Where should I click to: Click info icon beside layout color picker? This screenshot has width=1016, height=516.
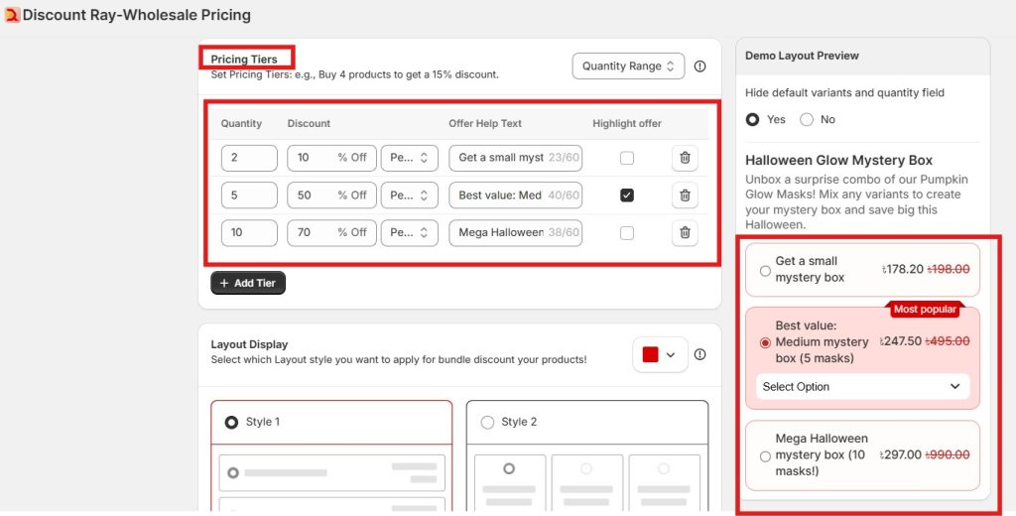pos(699,354)
